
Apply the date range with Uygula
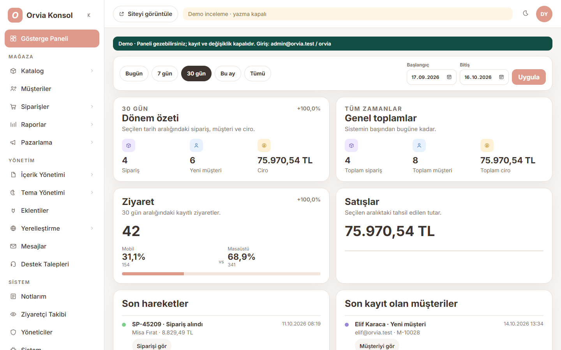coord(529,77)
